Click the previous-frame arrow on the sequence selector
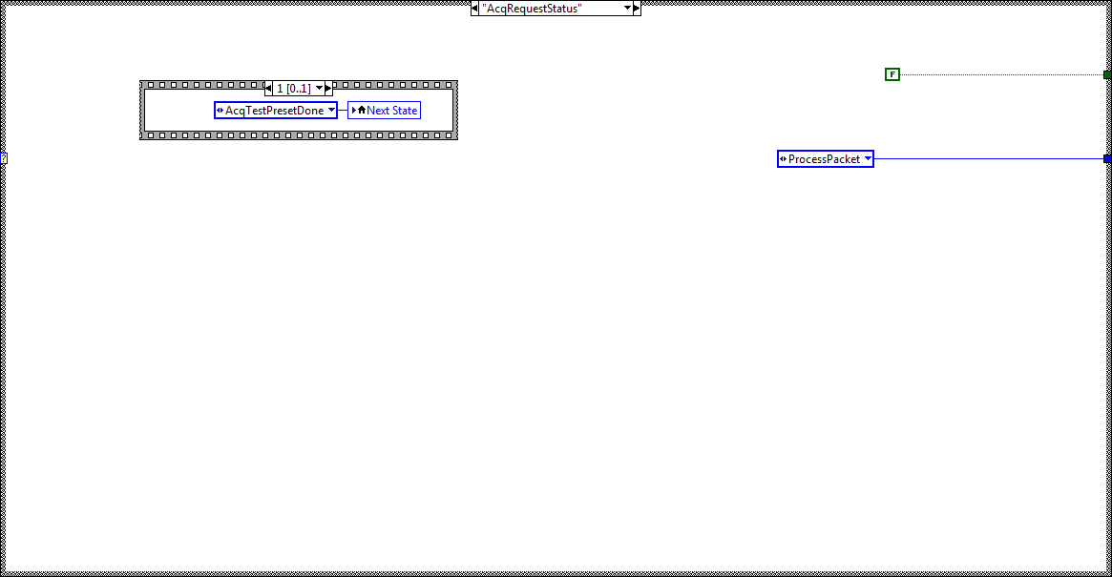1112x577 pixels. [x=267, y=87]
